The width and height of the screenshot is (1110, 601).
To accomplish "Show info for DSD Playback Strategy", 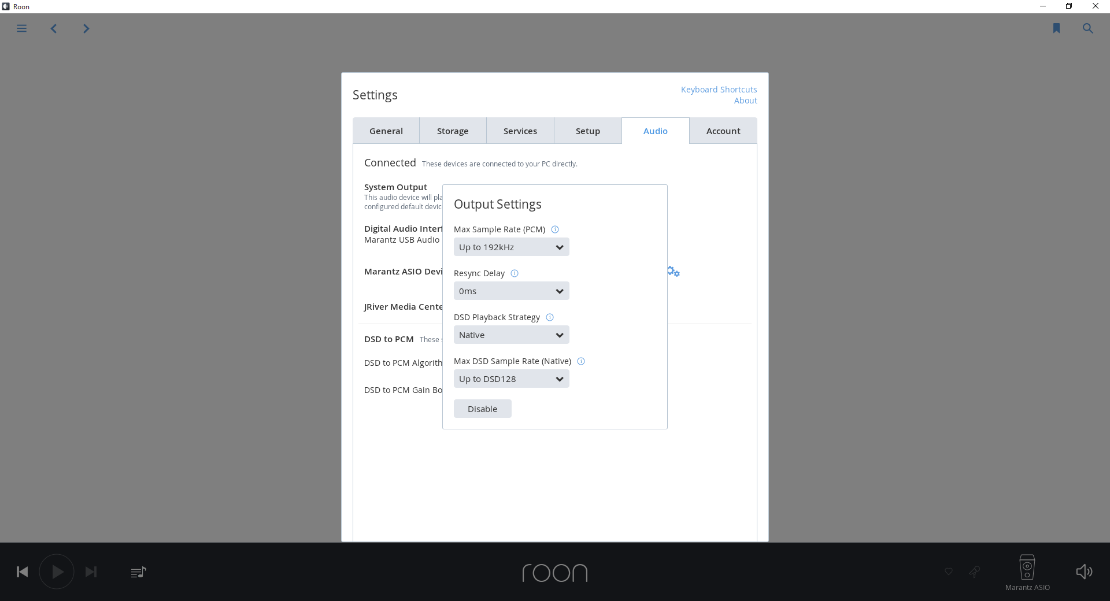I will tap(550, 317).
